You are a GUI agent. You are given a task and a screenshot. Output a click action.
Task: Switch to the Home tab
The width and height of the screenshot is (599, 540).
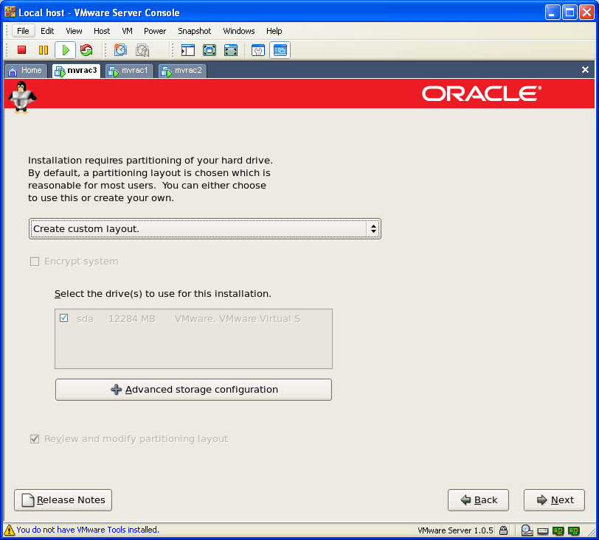26,71
